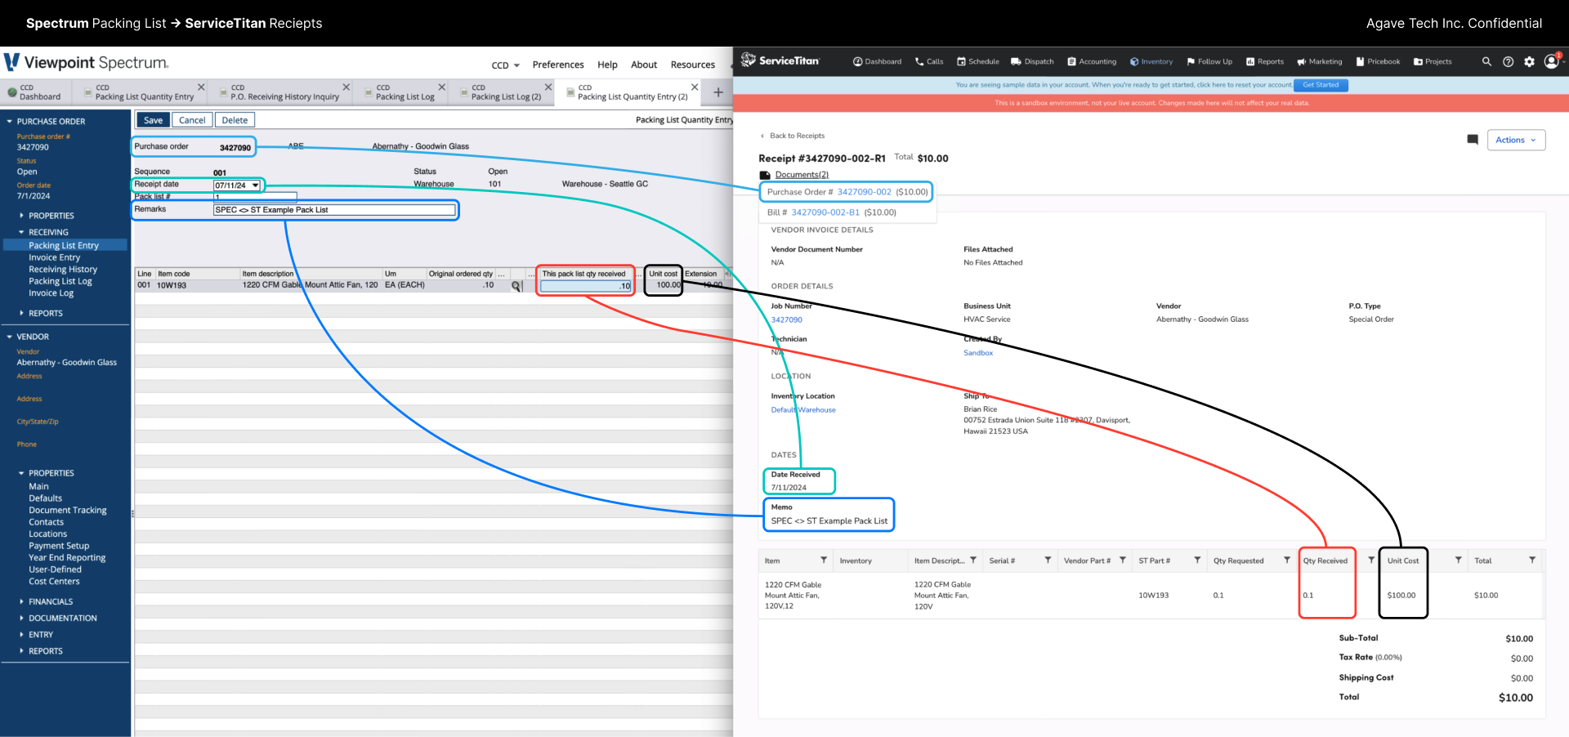Click the Cancel button
The width and height of the screenshot is (1569, 737).
pos(192,120)
